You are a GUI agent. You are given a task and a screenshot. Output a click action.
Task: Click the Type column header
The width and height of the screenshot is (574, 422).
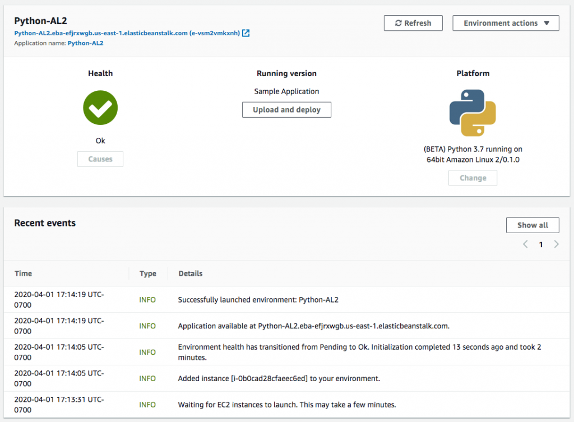148,273
